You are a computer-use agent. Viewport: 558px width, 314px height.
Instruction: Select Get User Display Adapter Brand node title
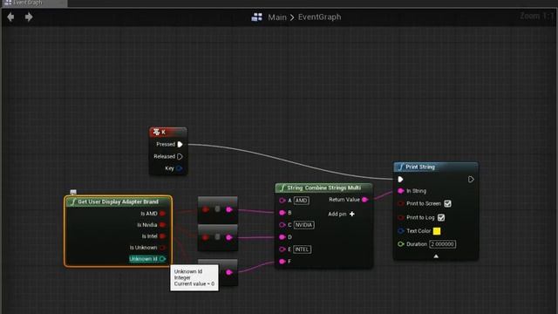pos(119,201)
